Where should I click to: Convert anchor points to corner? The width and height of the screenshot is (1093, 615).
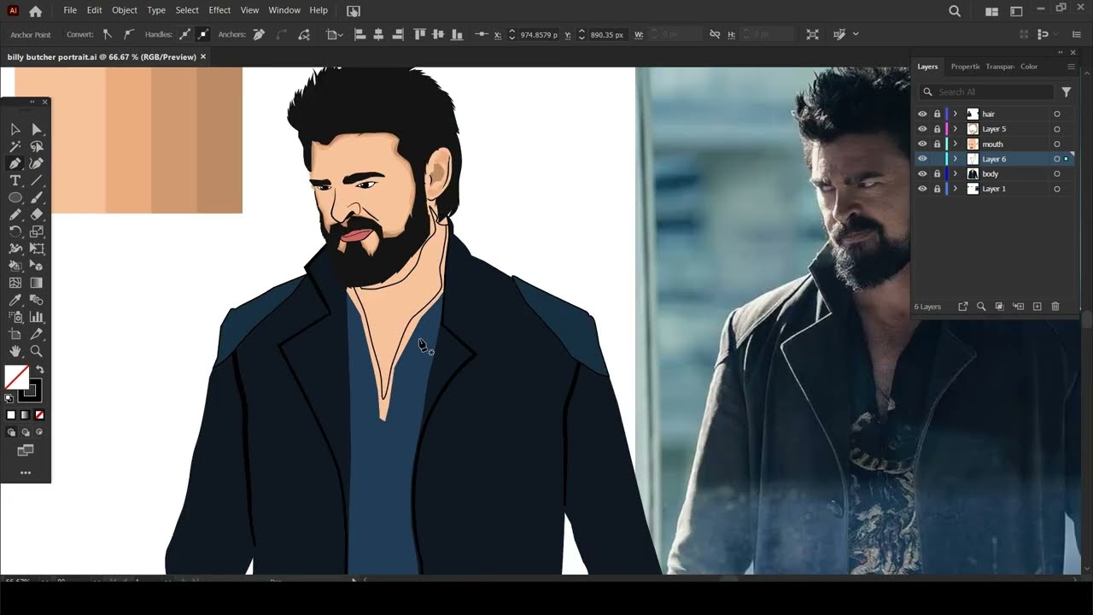click(107, 34)
